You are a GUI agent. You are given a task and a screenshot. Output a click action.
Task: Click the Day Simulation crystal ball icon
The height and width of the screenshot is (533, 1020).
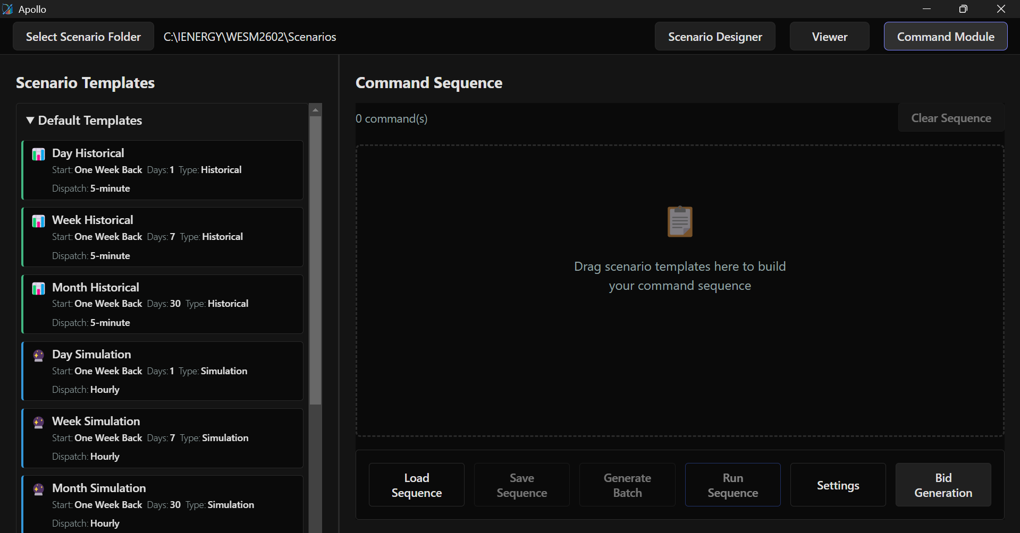[x=38, y=356]
